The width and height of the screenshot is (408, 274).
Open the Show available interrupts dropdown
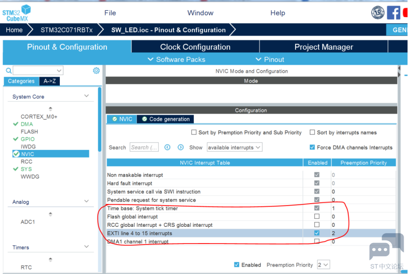click(x=235, y=147)
